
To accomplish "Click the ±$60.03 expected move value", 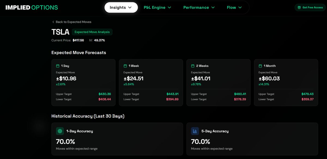I will tap(269, 79).
